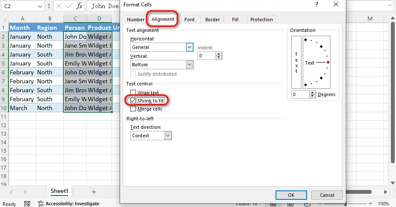Click the zoom slider handle
The width and height of the screenshot is (396, 207).
(x=345, y=204)
